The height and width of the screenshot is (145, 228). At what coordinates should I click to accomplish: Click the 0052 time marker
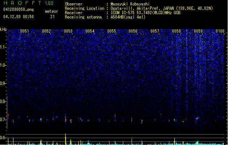pyautogui.click(x=46, y=31)
